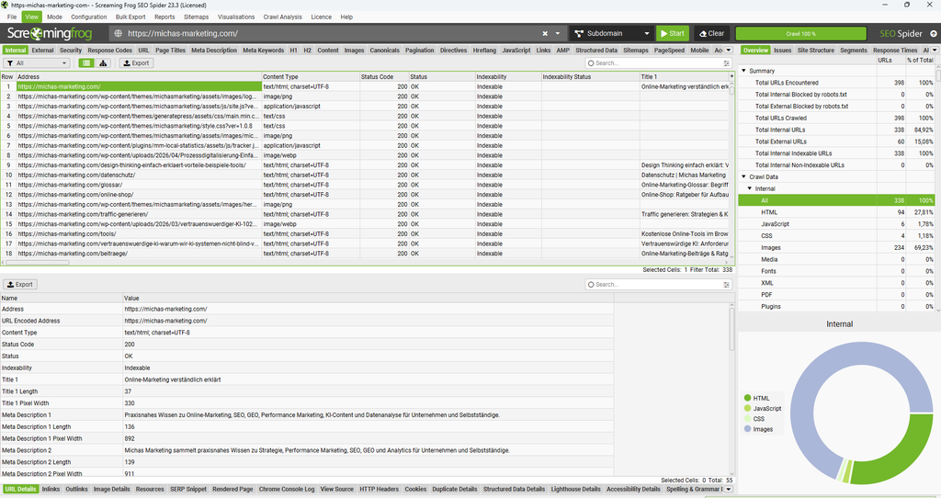Select Images row in overview tree
The height and width of the screenshot is (498, 941).
[x=836, y=247]
